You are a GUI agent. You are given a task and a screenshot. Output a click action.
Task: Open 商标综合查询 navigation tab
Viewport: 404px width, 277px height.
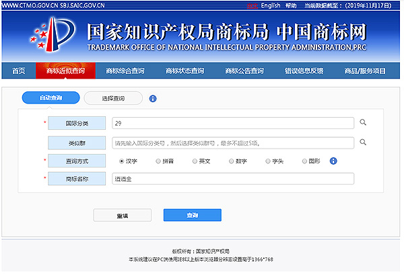coord(125,71)
